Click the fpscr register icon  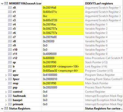tap(10, 79)
